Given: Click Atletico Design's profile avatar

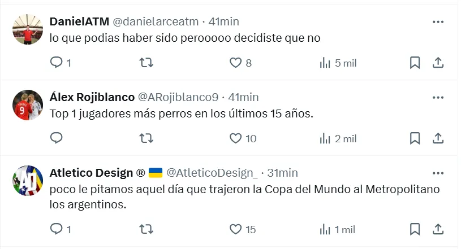Looking at the screenshot, I should pos(28,181).
